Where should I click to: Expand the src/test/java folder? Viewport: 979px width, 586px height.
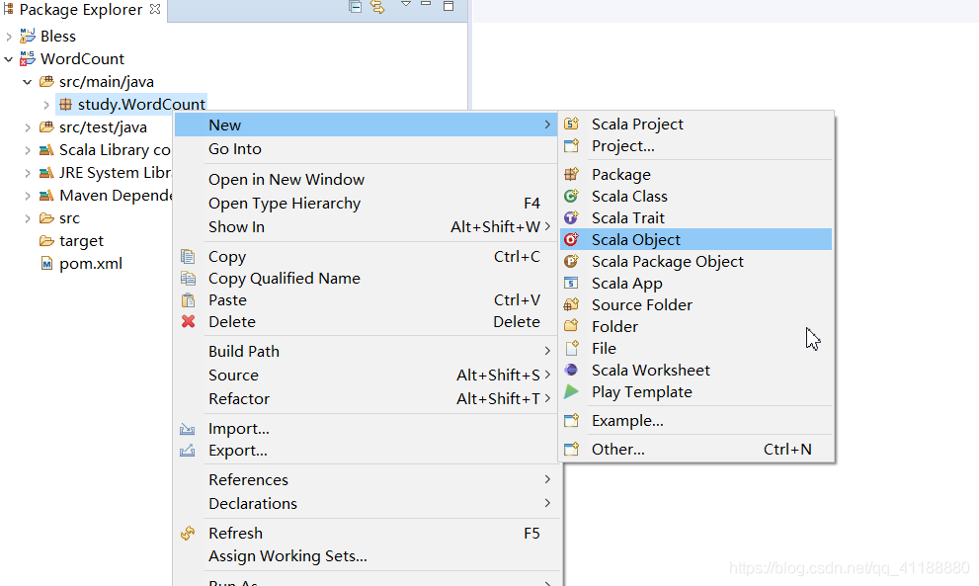28,127
